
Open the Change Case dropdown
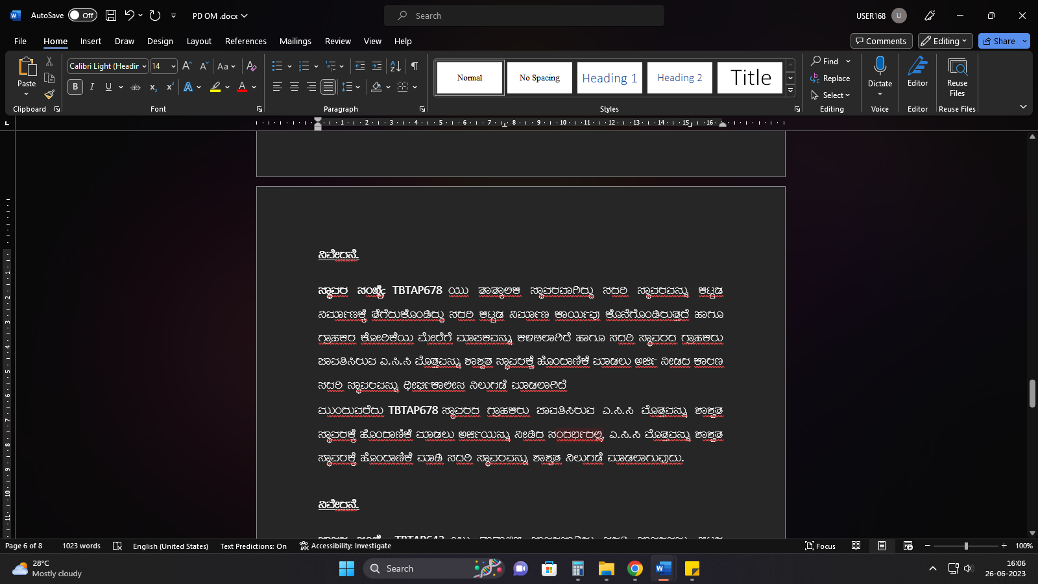pyautogui.click(x=226, y=66)
